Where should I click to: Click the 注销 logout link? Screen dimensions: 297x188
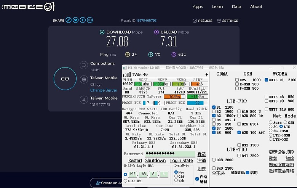201,161
